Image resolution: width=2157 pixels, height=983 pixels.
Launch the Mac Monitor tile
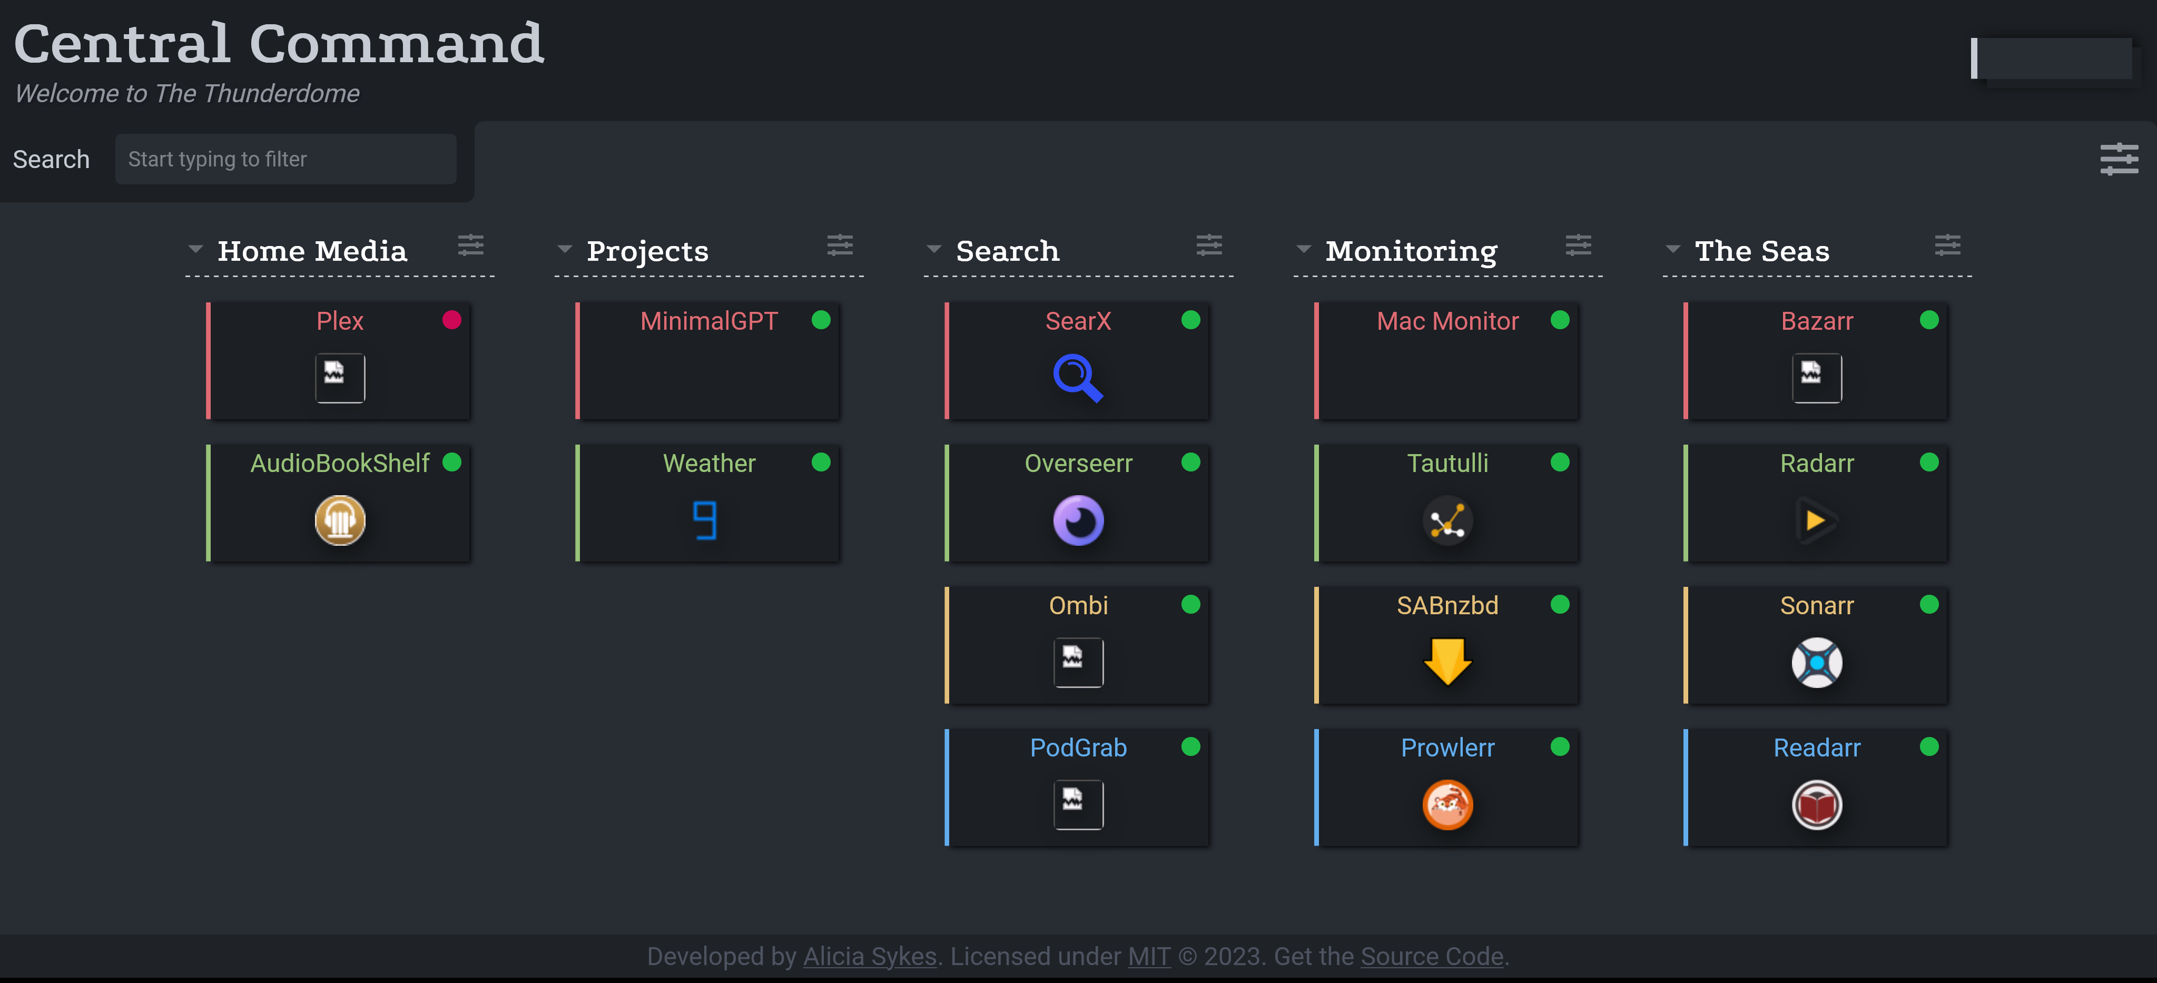point(1447,321)
